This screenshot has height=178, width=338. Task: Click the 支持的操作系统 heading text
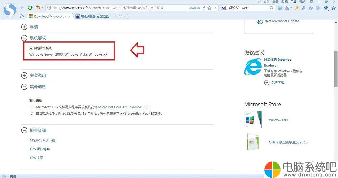pos(41,48)
